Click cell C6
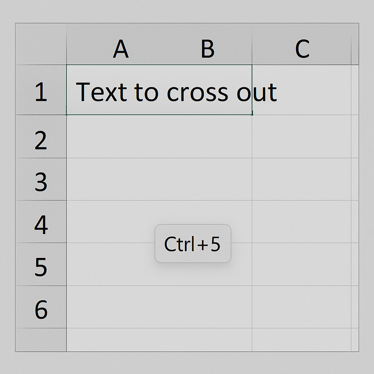This screenshot has height=374, width=374. pyautogui.click(x=302, y=307)
